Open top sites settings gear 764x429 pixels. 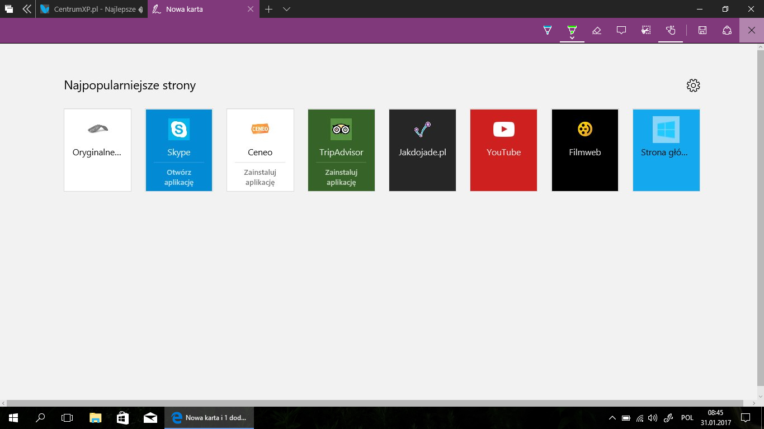point(693,85)
